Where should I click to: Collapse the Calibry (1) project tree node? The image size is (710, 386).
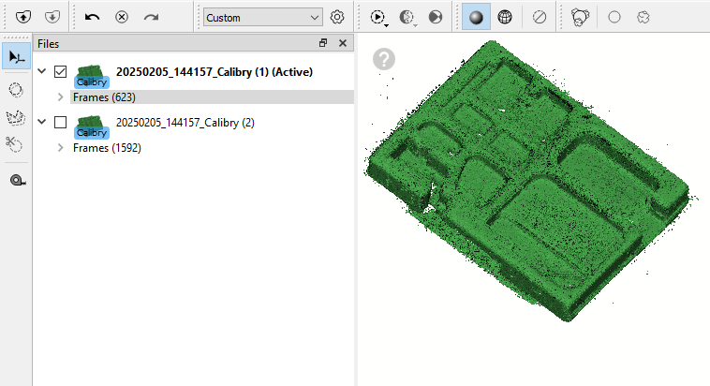coord(42,71)
